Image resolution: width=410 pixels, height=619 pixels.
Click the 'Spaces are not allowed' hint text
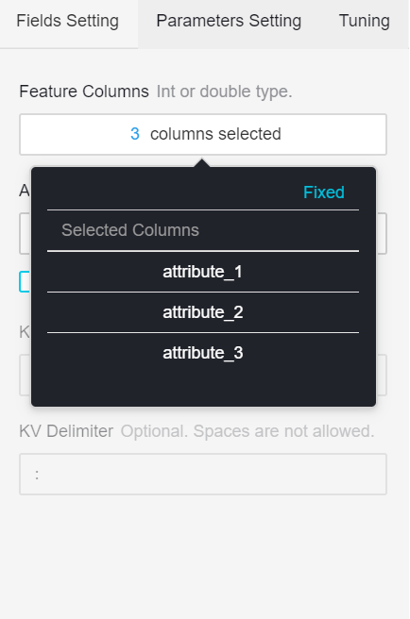pyautogui.click(x=283, y=431)
